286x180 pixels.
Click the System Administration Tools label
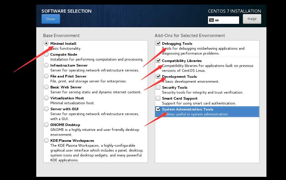point(188,109)
